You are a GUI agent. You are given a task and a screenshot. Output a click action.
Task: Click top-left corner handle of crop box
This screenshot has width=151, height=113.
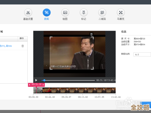[51, 38]
